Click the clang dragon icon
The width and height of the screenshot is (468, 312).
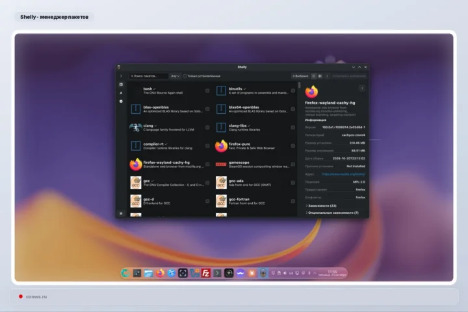(x=136, y=127)
